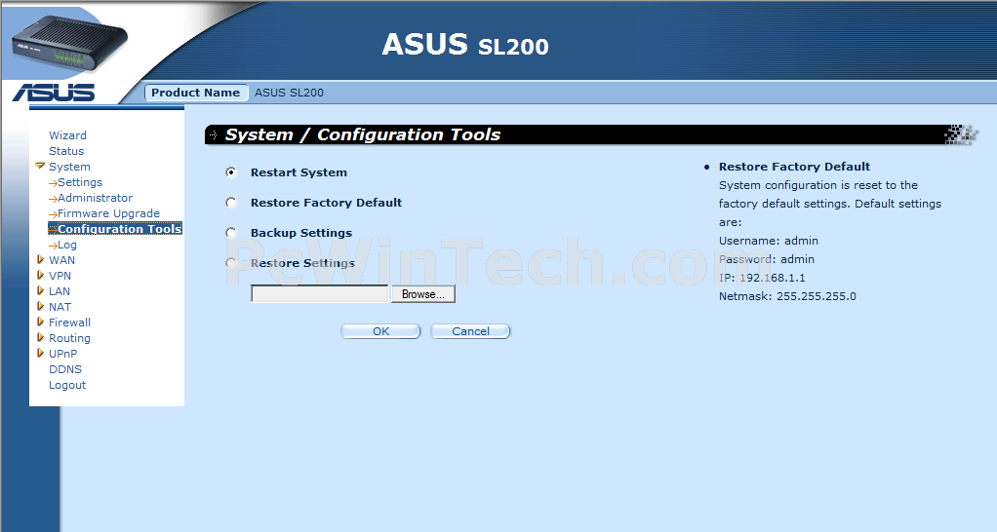Select the Restore Settings radio button

click(x=231, y=263)
